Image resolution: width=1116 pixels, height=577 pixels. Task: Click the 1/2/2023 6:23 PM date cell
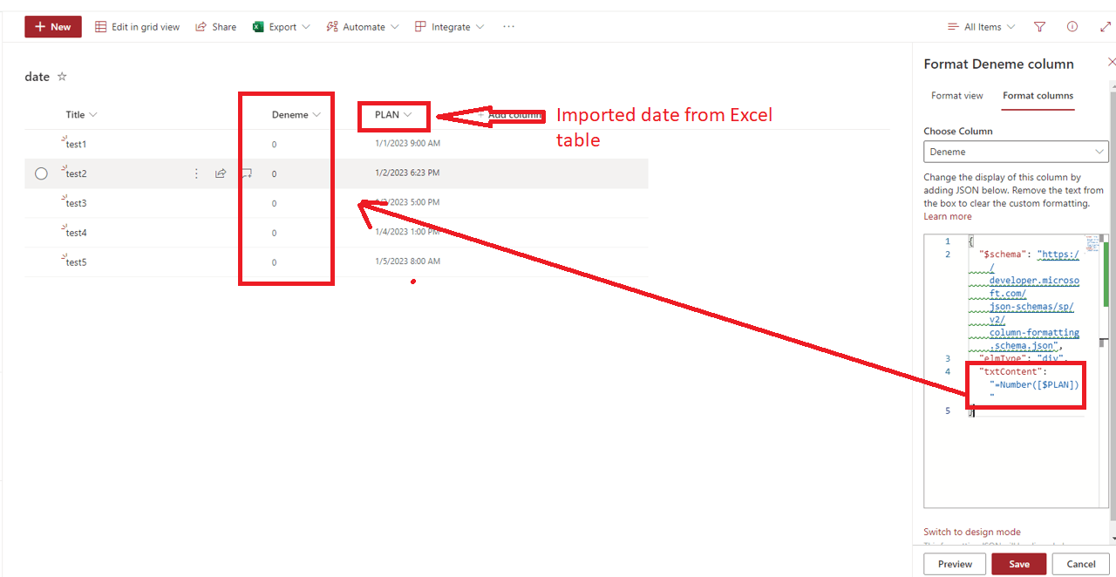[407, 173]
